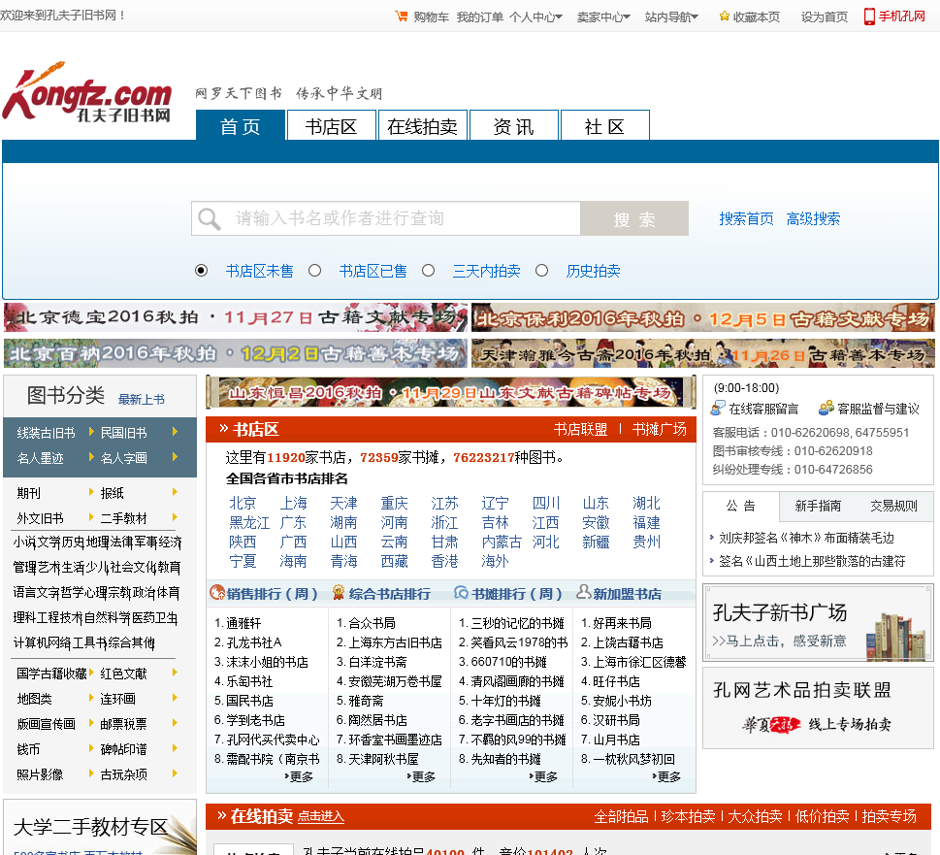Image resolution: width=940 pixels, height=855 pixels.
Task: Click the Kongfz.com site logo
Action: tap(87, 92)
